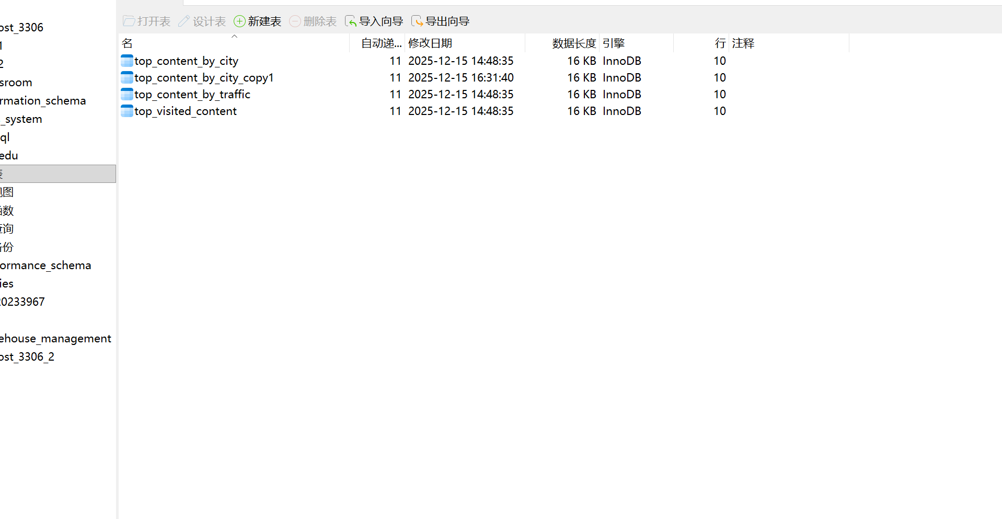The width and height of the screenshot is (1002, 519).
Task: Sort by the 修改日期 column header
Action: coord(465,43)
